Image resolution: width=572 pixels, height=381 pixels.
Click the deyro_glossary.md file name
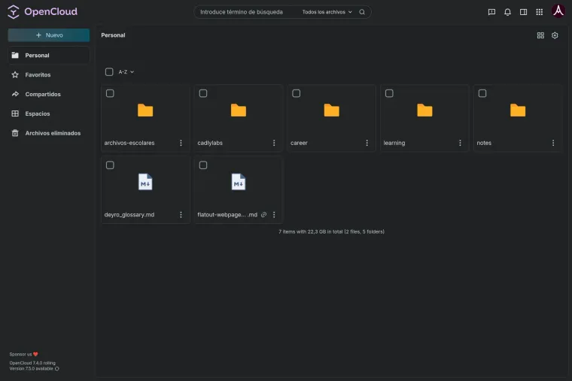(x=129, y=214)
